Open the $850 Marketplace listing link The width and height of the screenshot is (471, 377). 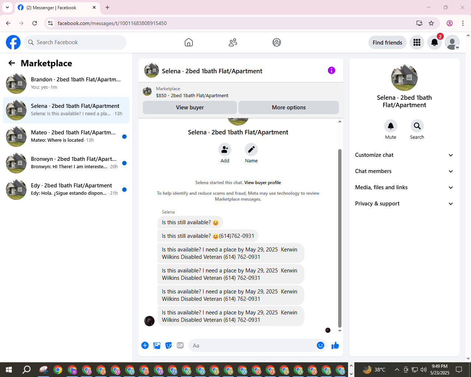[x=192, y=95]
